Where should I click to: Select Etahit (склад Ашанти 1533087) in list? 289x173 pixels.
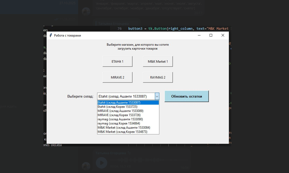pos(128,103)
